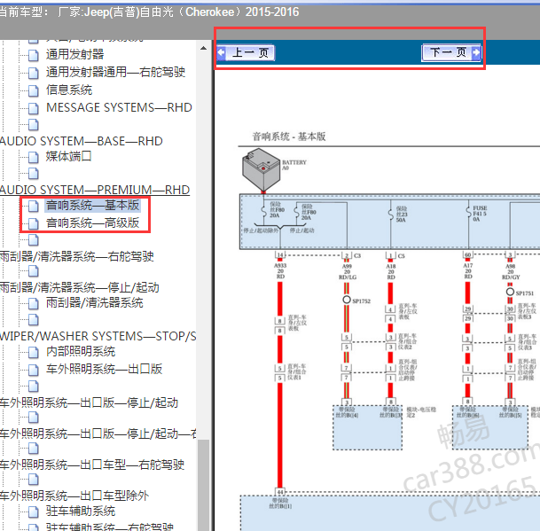Click connector label C5 in diagram

pyautogui.click(x=401, y=256)
